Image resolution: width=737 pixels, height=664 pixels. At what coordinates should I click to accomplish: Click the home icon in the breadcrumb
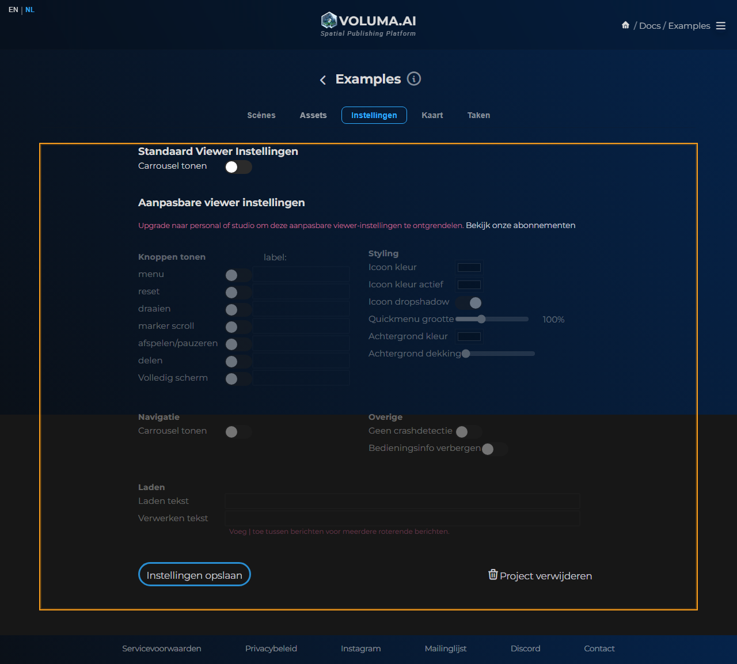[x=625, y=25]
